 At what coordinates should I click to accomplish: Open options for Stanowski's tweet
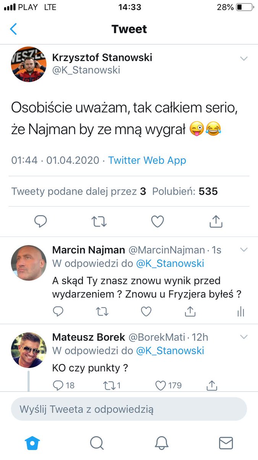click(x=244, y=58)
